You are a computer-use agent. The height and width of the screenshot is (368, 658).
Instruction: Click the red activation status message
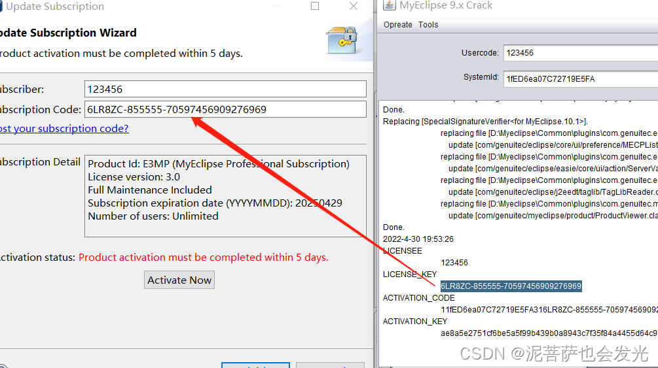(204, 258)
